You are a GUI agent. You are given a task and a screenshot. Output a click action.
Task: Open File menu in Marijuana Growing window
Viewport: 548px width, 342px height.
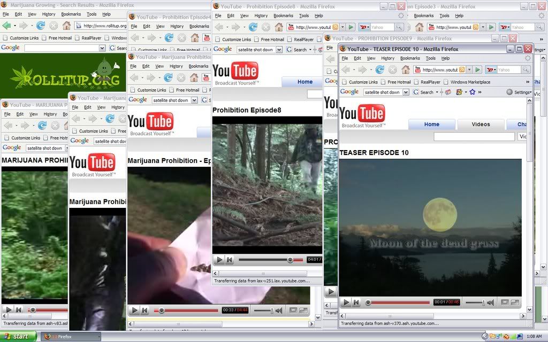pyautogui.click(x=6, y=14)
